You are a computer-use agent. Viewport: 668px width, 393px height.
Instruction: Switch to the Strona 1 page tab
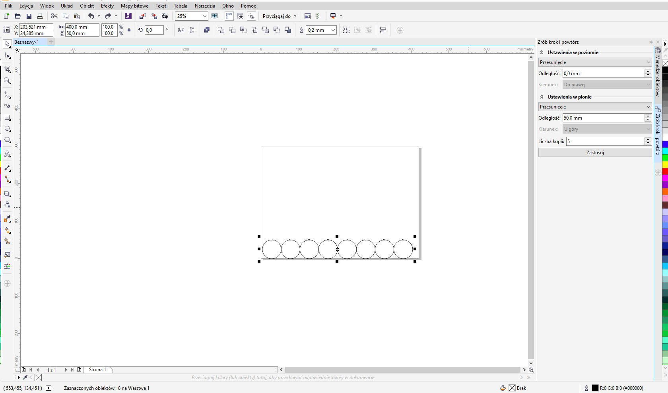[97, 370]
